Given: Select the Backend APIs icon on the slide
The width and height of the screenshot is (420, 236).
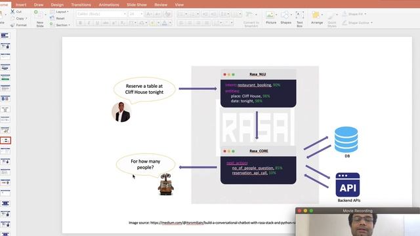Looking at the screenshot, I should (348, 185).
